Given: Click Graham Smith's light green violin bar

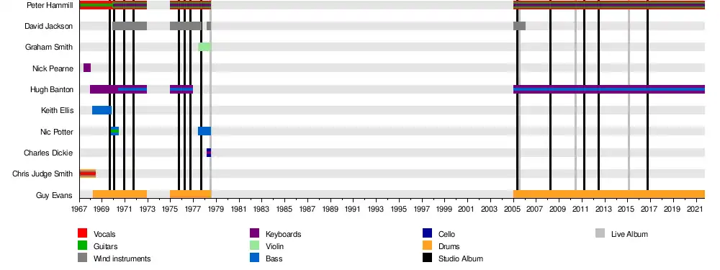Looking at the screenshot, I should click(x=204, y=47).
